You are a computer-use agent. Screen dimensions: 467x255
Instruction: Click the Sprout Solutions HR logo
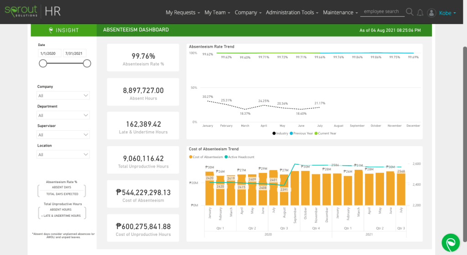pyautogui.click(x=31, y=11)
